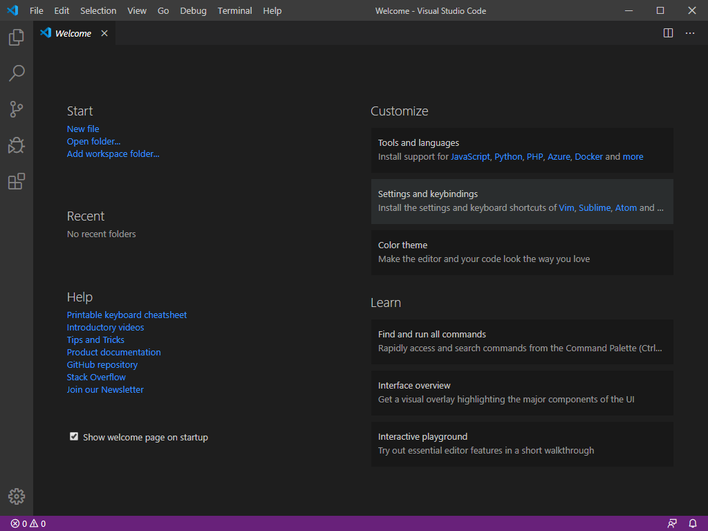
Task: Click the Open folder... link
Action: point(93,141)
